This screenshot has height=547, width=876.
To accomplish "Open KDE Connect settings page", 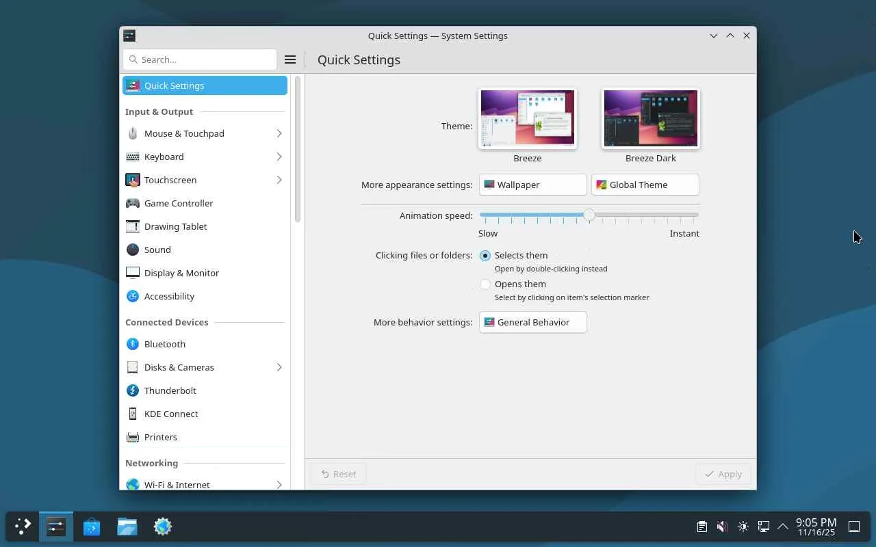I will [x=205, y=414].
